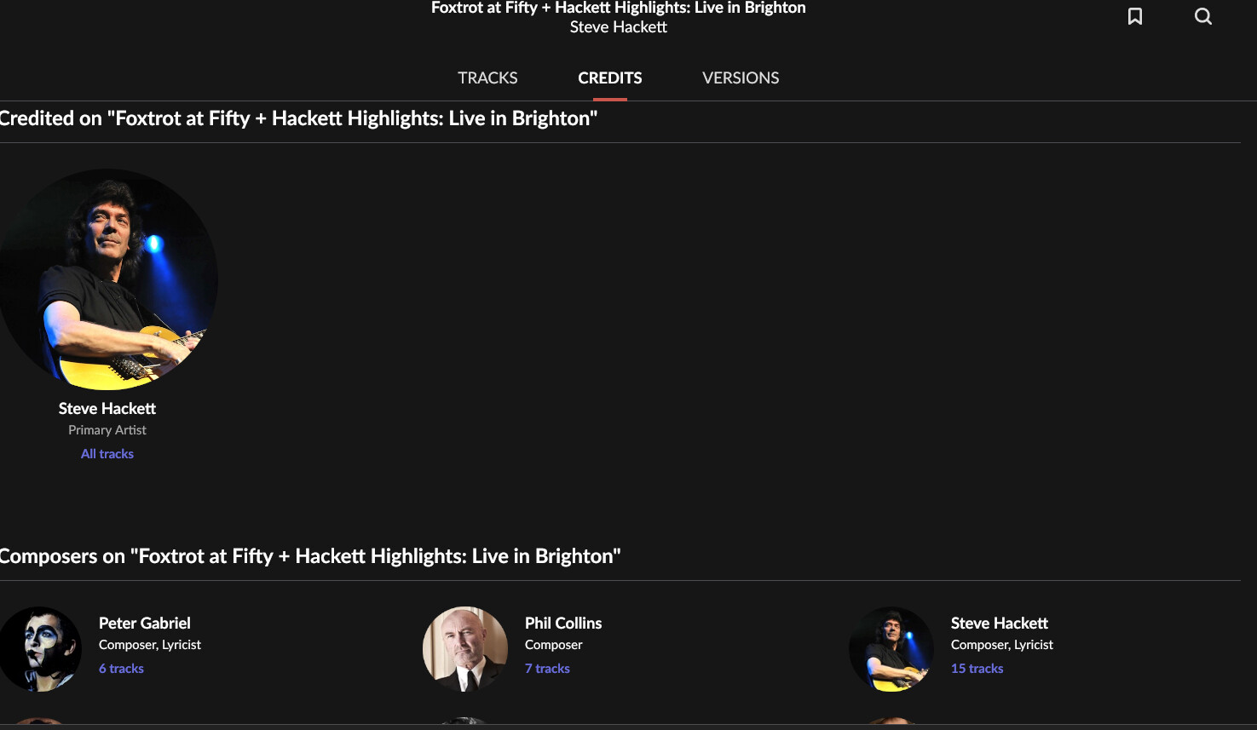Click the 'Composers on' section heading

tap(310, 556)
